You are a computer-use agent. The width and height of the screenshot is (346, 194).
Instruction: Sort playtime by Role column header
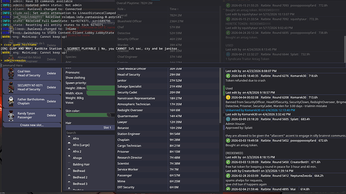pyautogui.click(x=121, y=9)
